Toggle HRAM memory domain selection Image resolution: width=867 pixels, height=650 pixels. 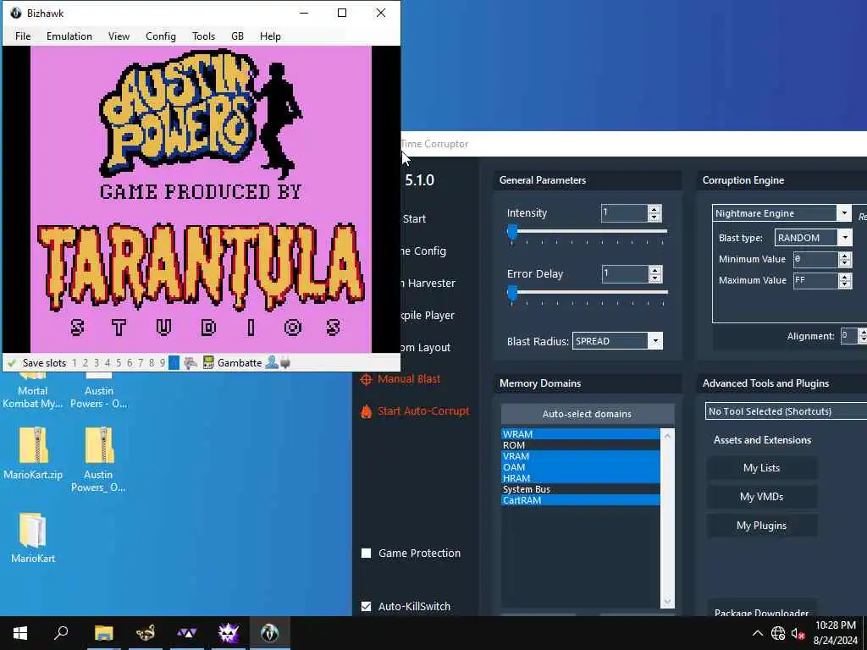581,479
